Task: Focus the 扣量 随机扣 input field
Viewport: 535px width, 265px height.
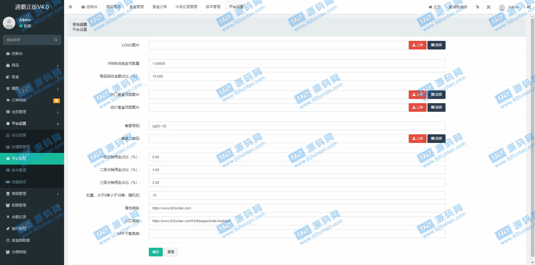Action: pos(297,195)
